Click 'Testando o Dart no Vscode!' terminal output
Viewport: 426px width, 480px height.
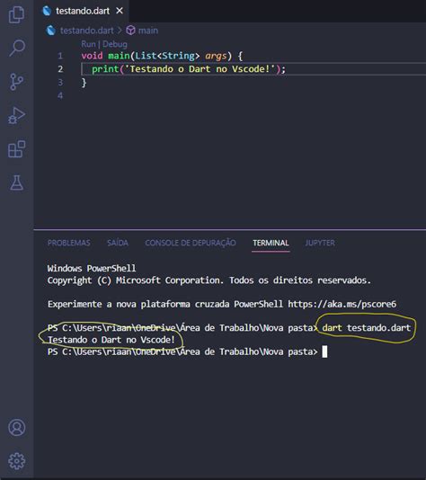coord(111,340)
